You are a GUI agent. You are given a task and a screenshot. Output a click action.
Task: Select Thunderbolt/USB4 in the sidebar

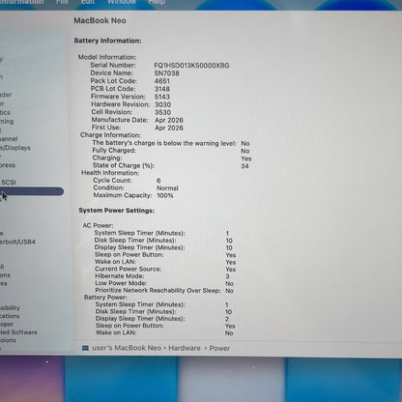(17, 242)
